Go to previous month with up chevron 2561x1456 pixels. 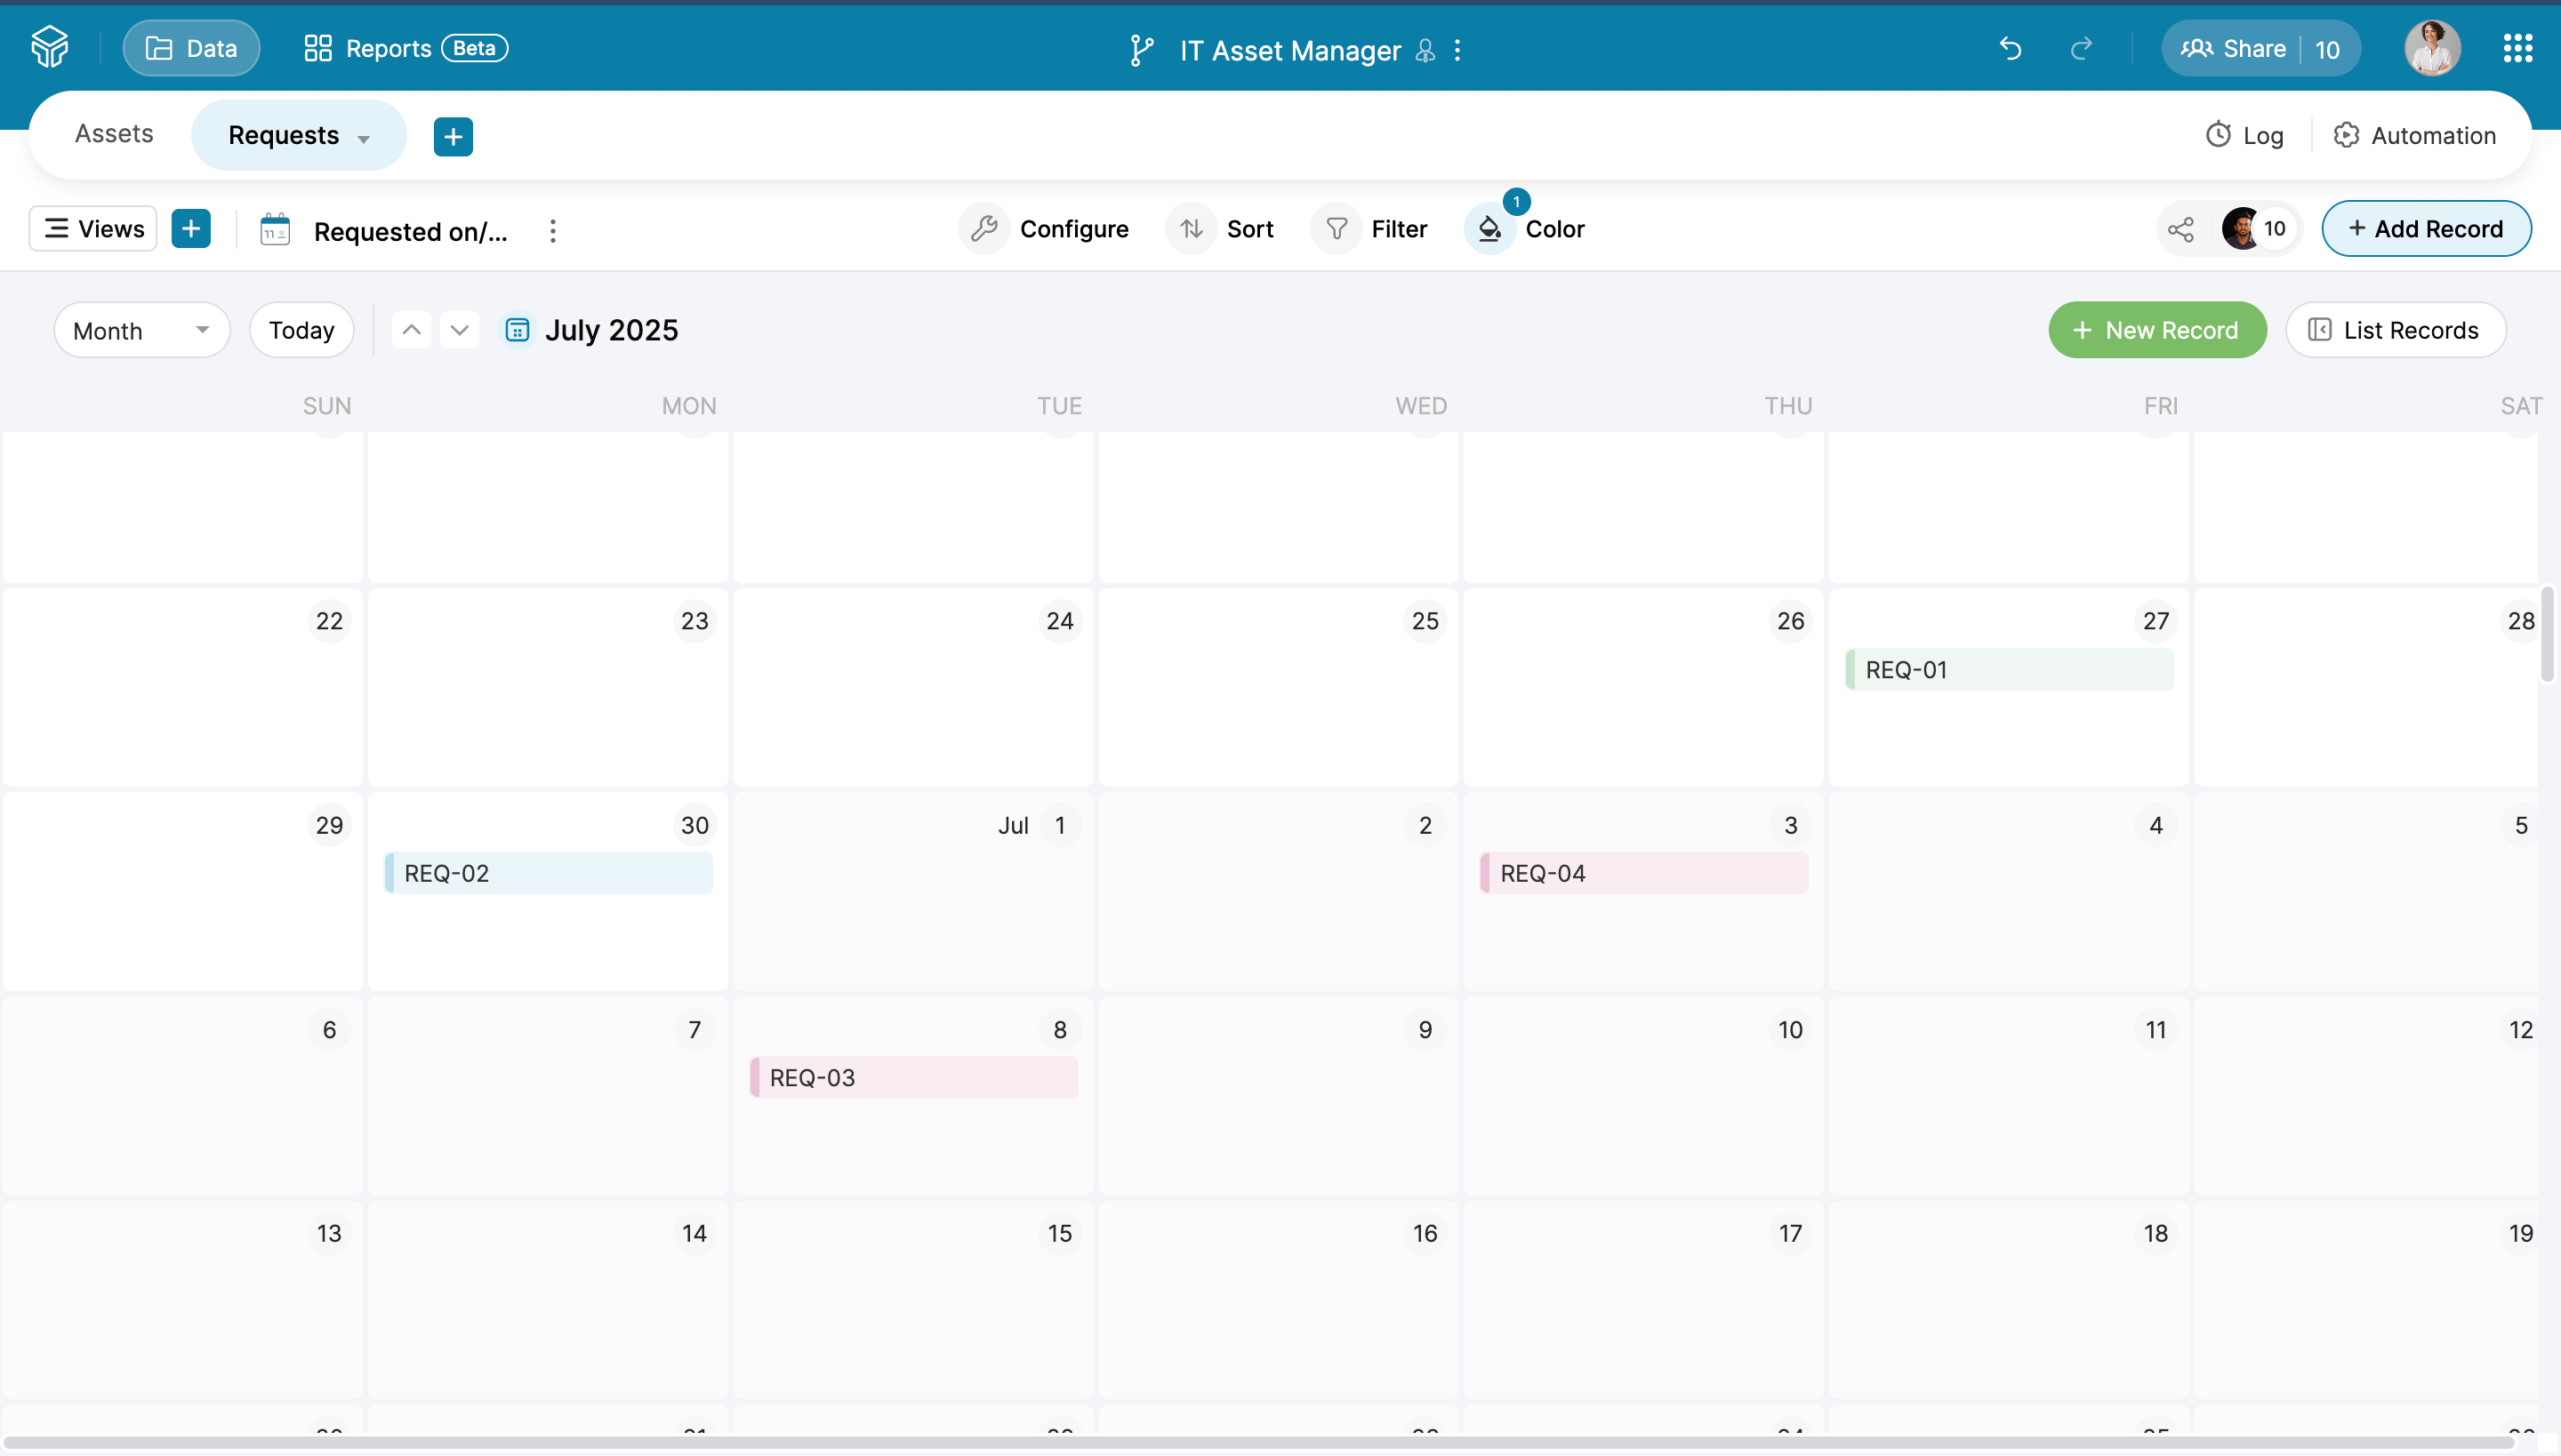pos(411,330)
